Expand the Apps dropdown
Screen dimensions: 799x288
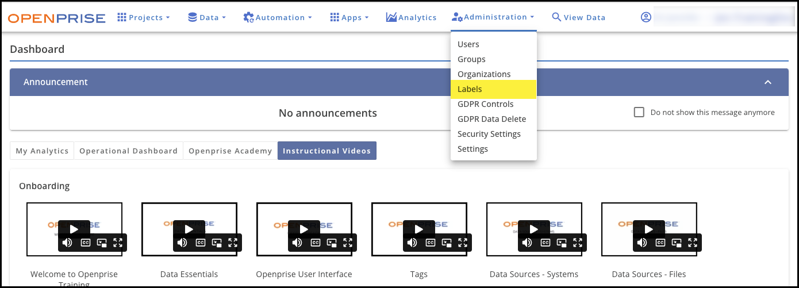[349, 17]
